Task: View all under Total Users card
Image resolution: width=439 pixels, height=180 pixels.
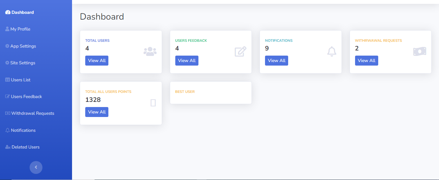Action: pyautogui.click(x=97, y=60)
